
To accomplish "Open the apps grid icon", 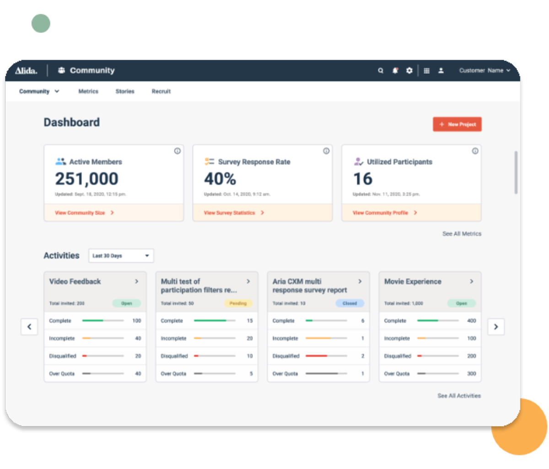I will [426, 70].
